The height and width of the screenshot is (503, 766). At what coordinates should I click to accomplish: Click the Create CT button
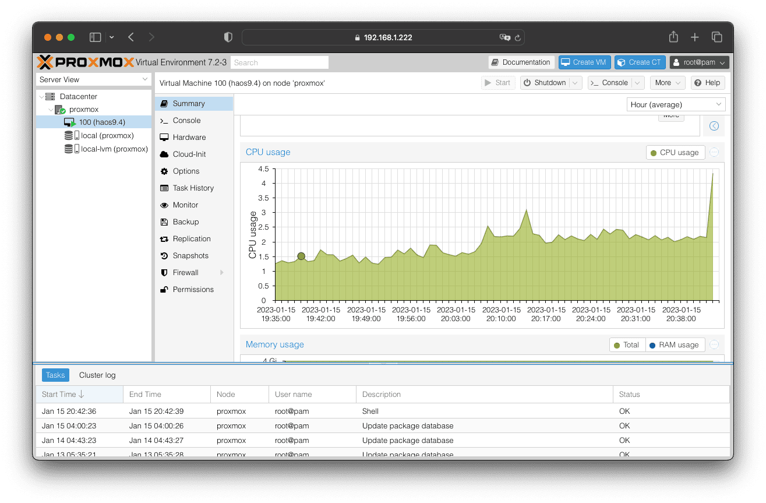point(639,62)
